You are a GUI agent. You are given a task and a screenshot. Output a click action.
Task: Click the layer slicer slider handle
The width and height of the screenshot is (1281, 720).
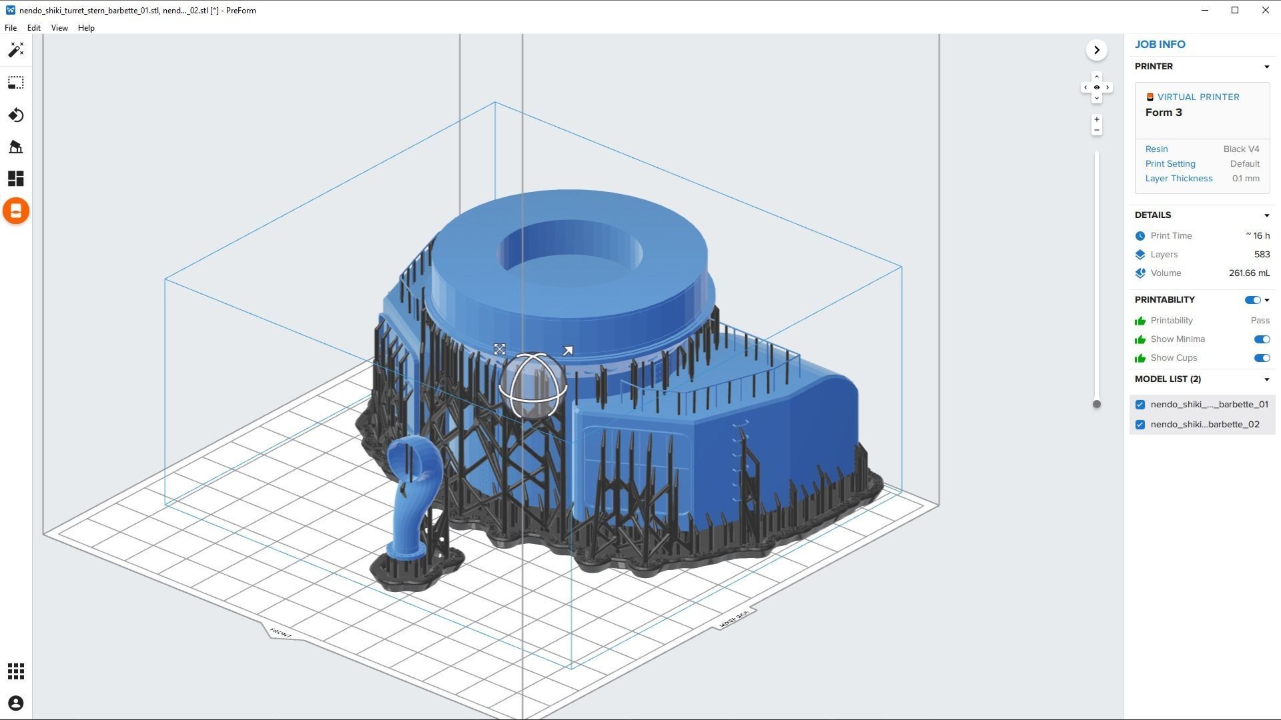tap(1096, 404)
